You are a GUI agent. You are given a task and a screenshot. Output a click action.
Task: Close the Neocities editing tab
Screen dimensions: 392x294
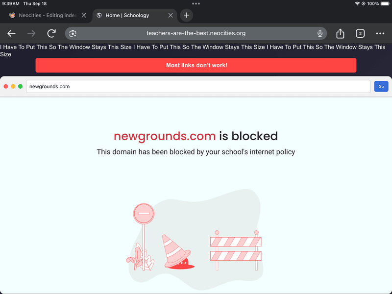[84, 15]
